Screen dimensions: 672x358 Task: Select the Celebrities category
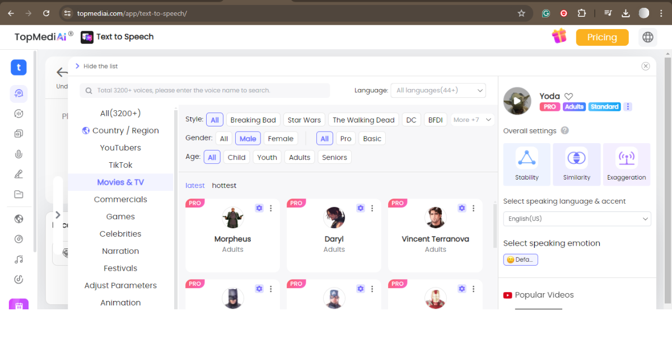point(120,234)
